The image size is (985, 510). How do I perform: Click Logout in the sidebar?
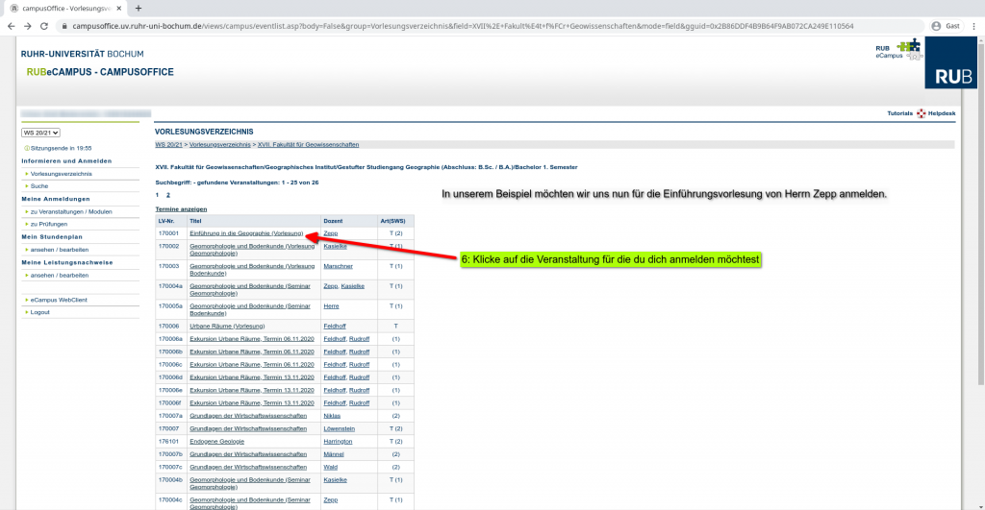pos(39,312)
